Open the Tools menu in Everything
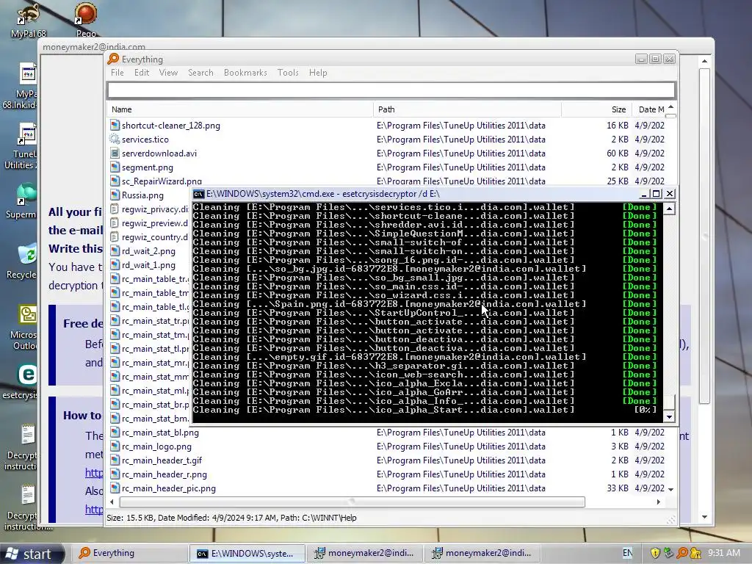 (x=288, y=73)
